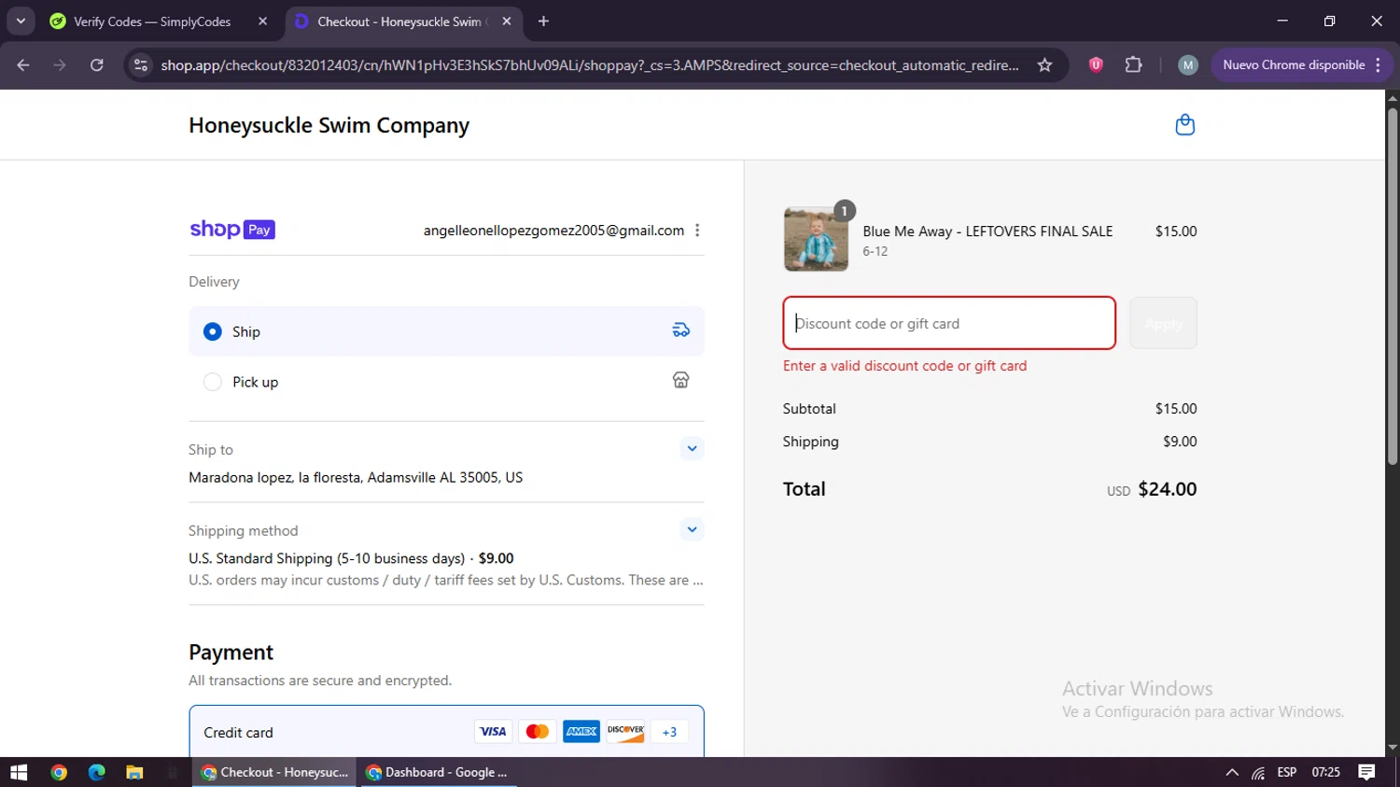
Task: Click the Honeysuckle Swim Company store title
Action: pos(329,125)
